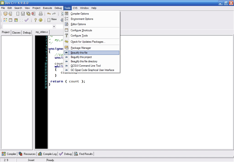
Task: Select Check for Updates/Packages menu item
Action: coord(88,42)
